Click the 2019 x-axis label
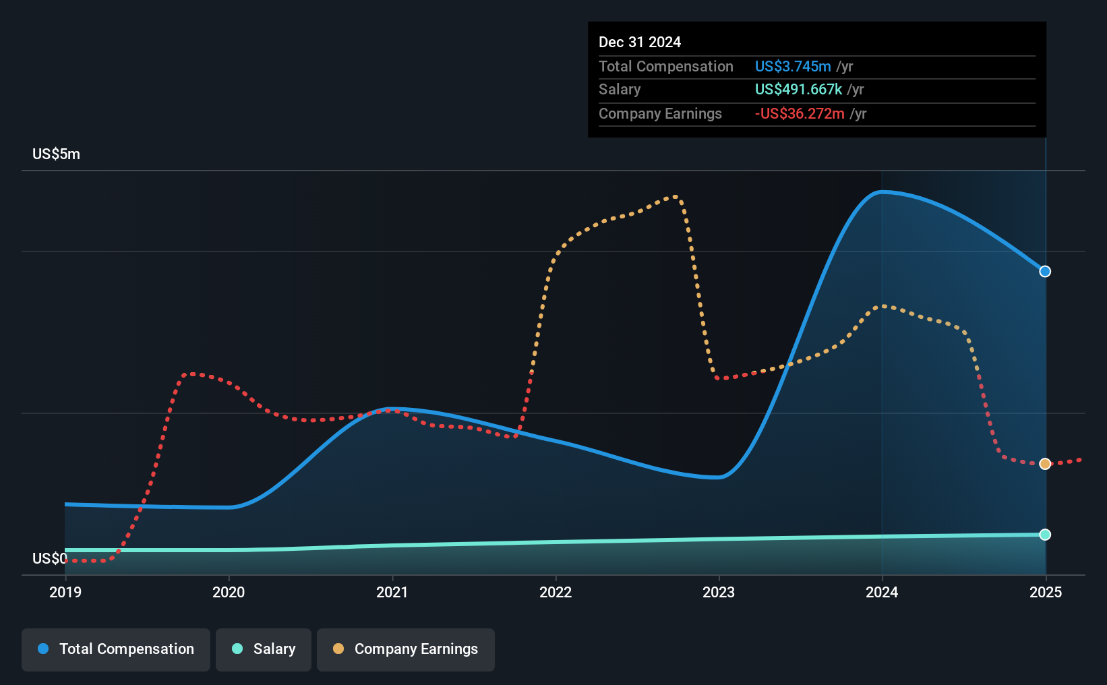 (x=65, y=592)
